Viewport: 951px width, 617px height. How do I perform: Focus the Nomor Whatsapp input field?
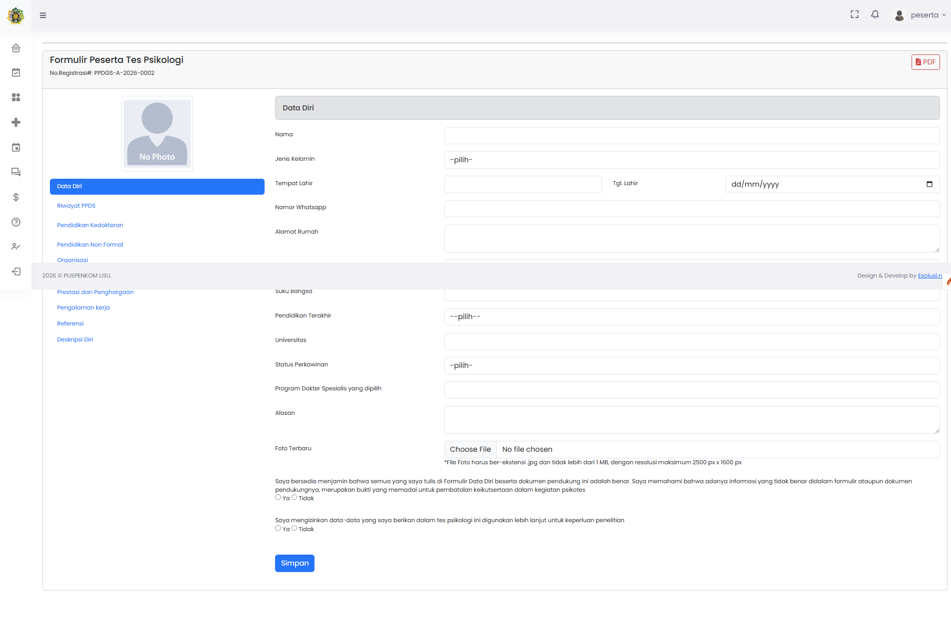click(692, 209)
